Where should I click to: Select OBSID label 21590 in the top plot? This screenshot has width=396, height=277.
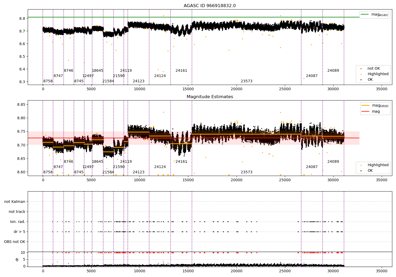coord(119,76)
